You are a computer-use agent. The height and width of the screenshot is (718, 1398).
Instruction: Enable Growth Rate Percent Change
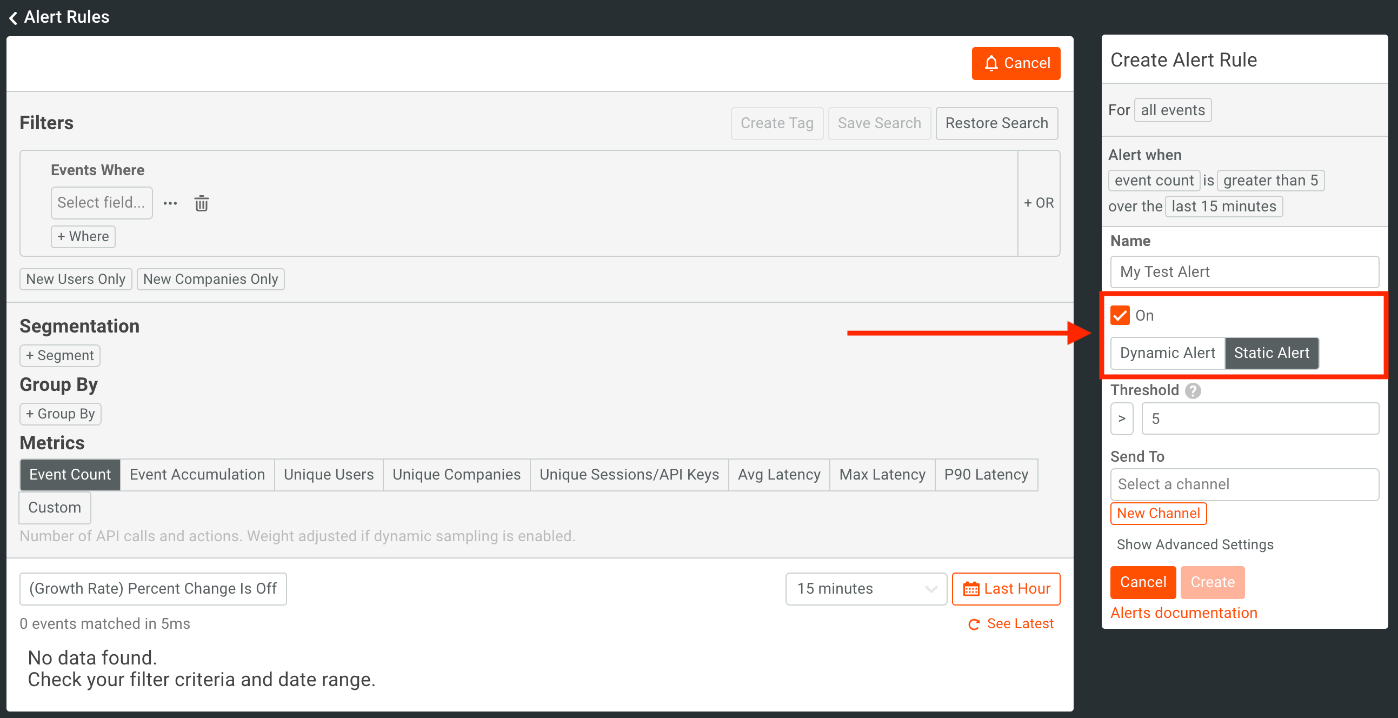click(x=152, y=588)
